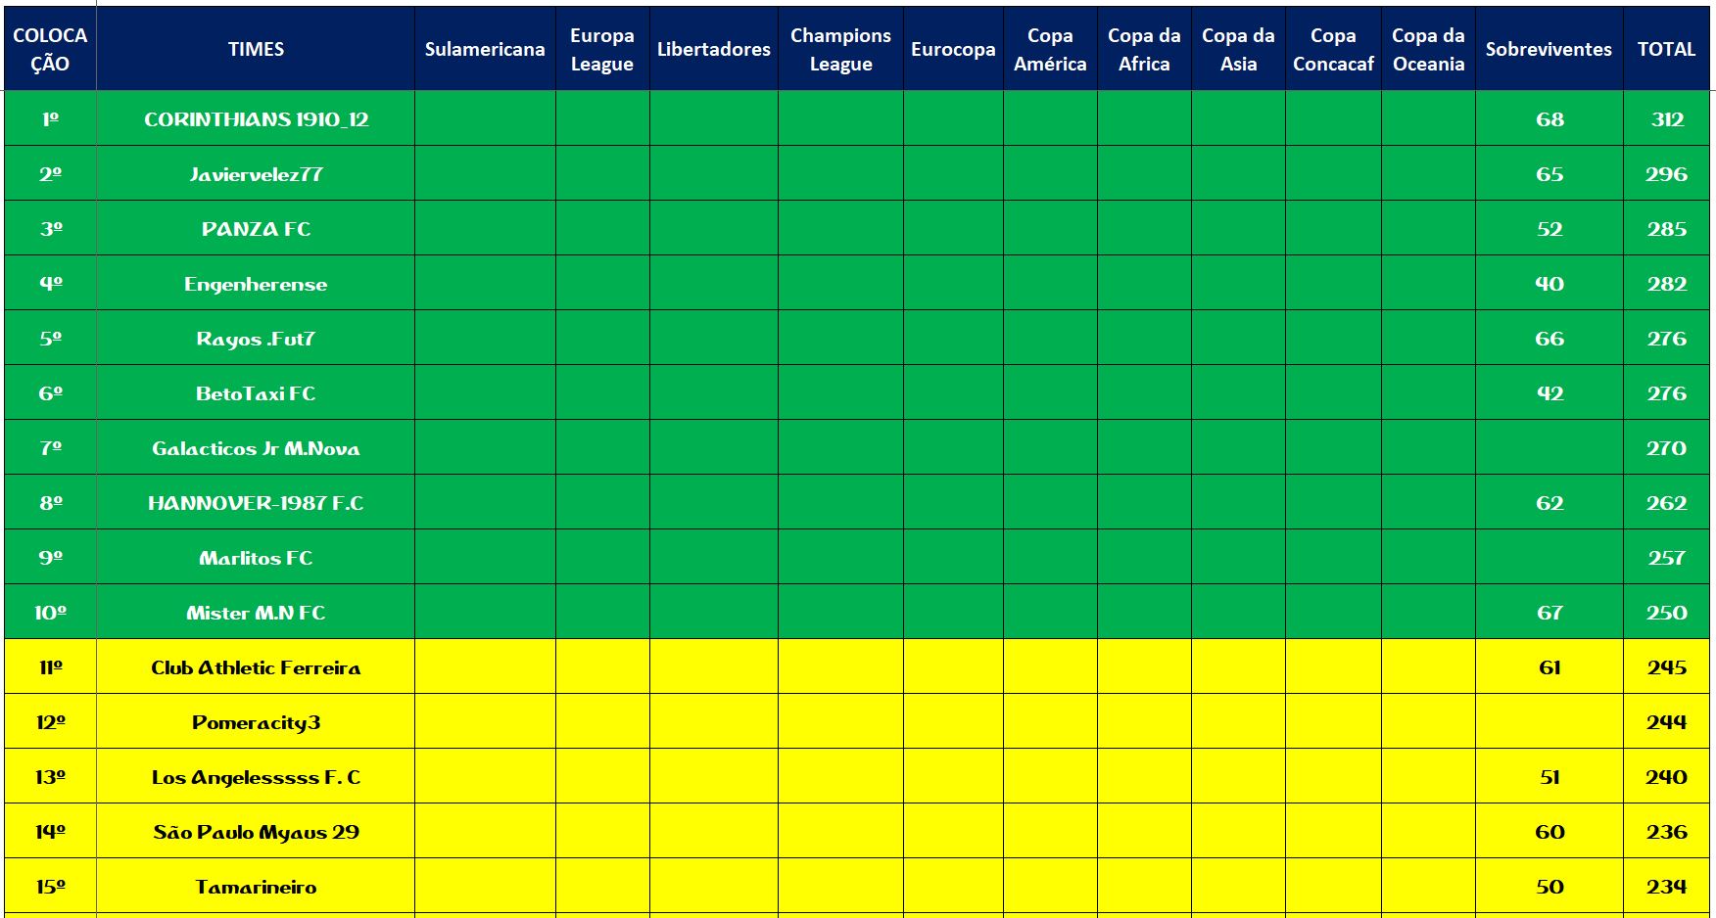Screen dimensions: 1716x918
Task: Click the Javiervelez77 team name cell
Action: [256, 174]
